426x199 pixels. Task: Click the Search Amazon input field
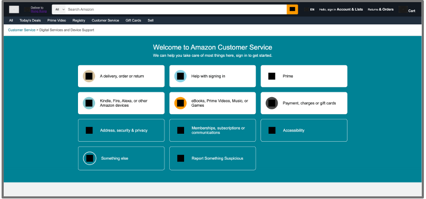[x=176, y=9]
